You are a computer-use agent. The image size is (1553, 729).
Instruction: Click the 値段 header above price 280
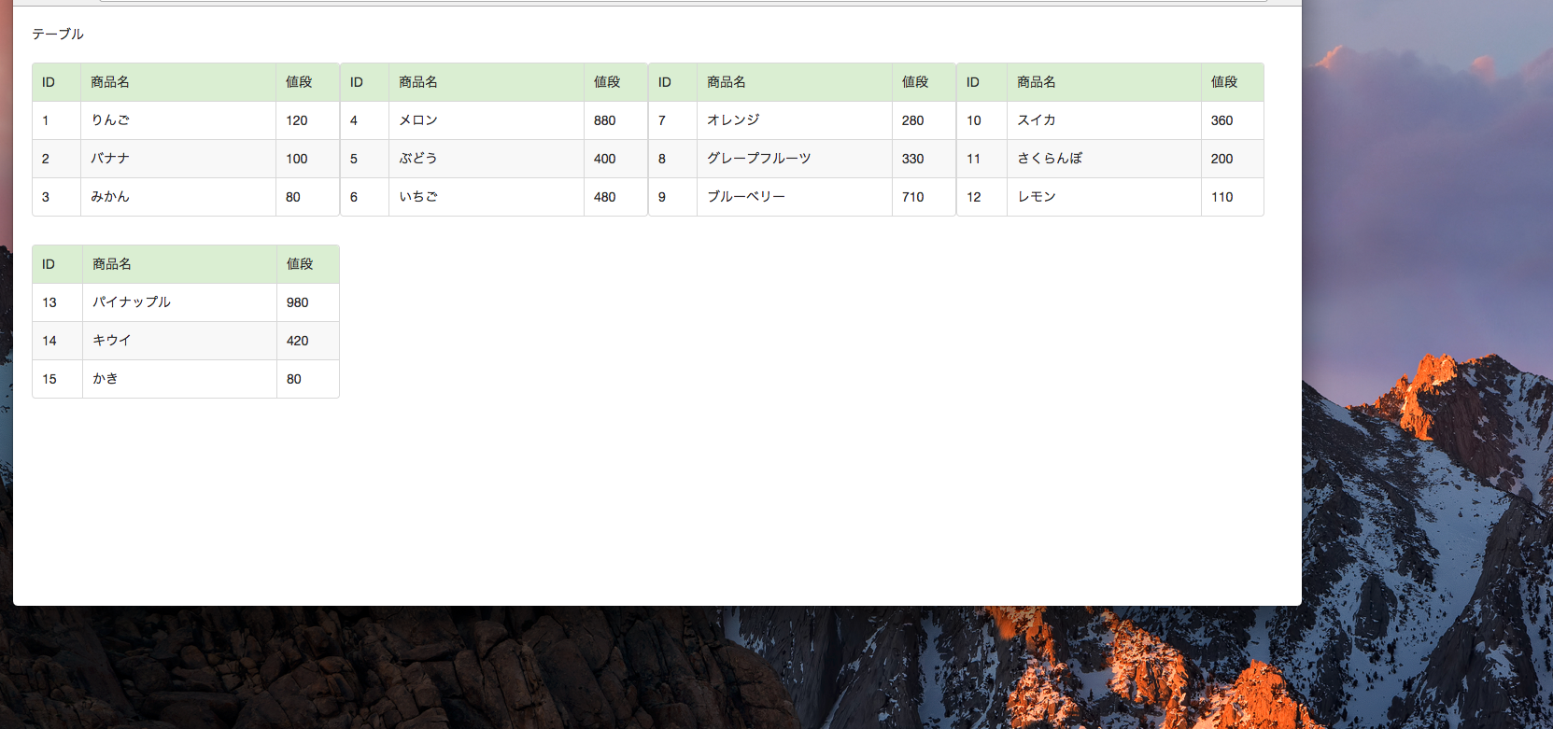925,82
